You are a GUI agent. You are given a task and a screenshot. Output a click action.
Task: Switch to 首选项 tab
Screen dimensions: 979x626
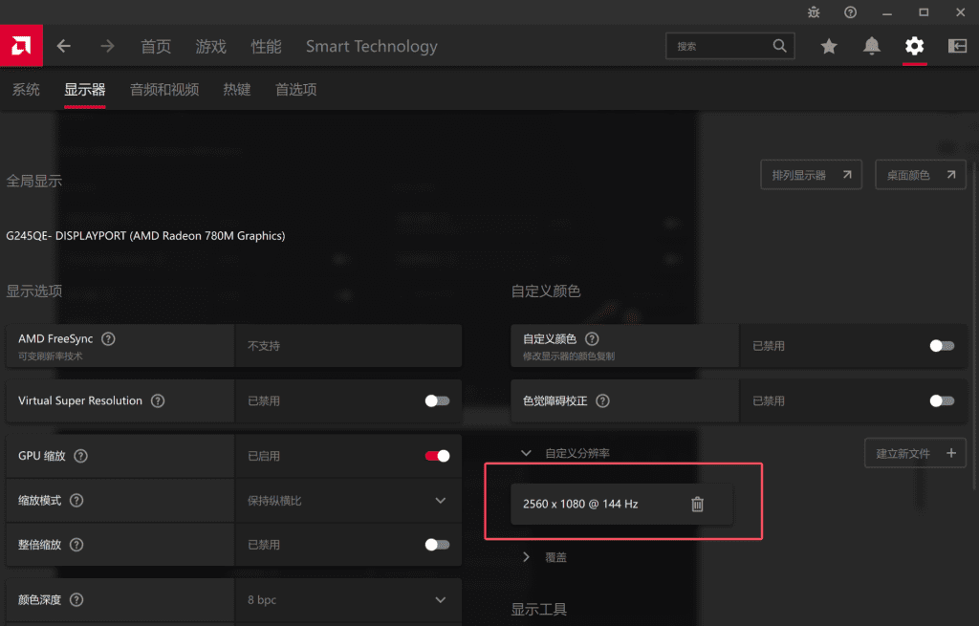coord(296,89)
